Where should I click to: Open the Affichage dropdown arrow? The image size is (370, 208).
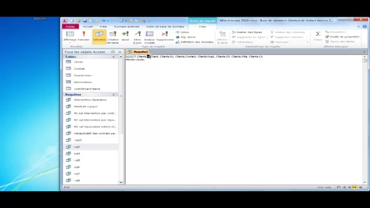pos(70,43)
